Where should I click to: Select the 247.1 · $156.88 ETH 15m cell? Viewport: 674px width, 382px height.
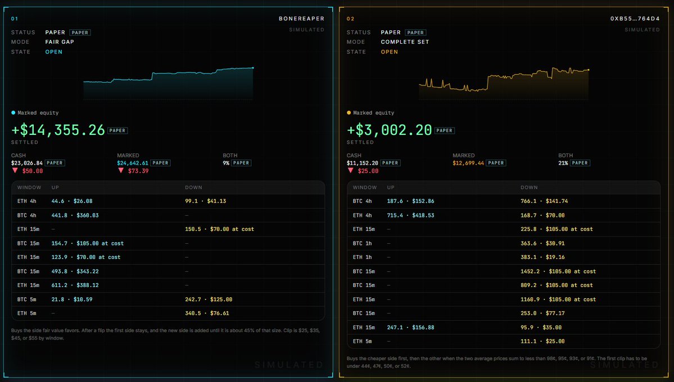pos(410,328)
